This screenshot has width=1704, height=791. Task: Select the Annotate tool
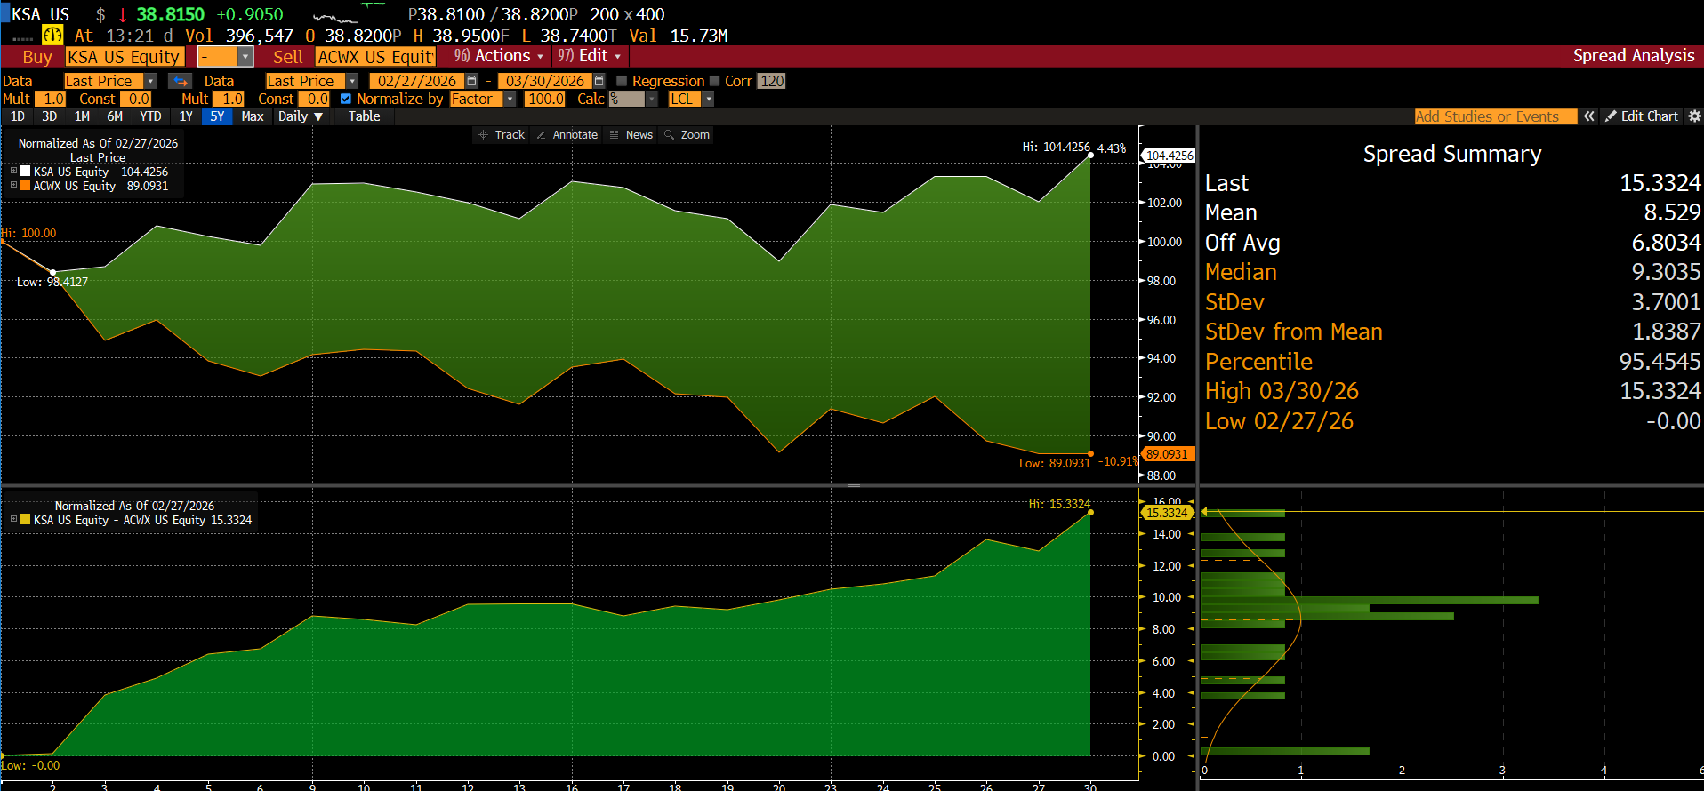click(567, 135)
